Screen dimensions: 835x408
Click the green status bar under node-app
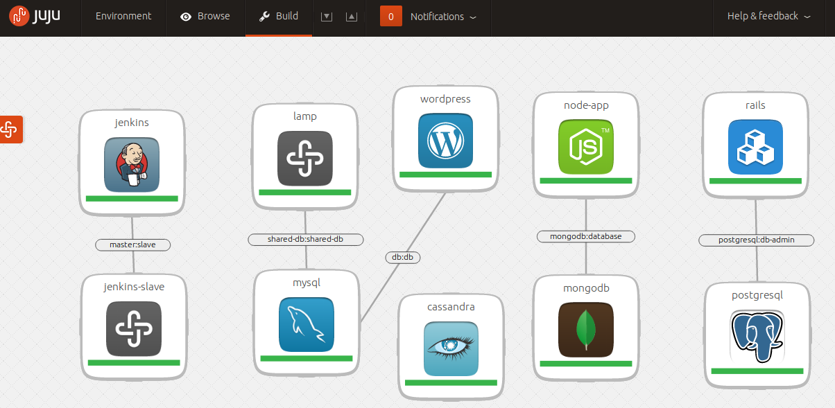(x=586, y=181)
